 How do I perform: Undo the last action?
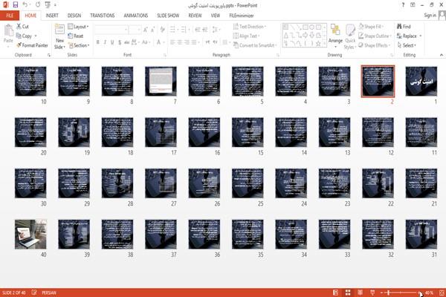point(25,5)
